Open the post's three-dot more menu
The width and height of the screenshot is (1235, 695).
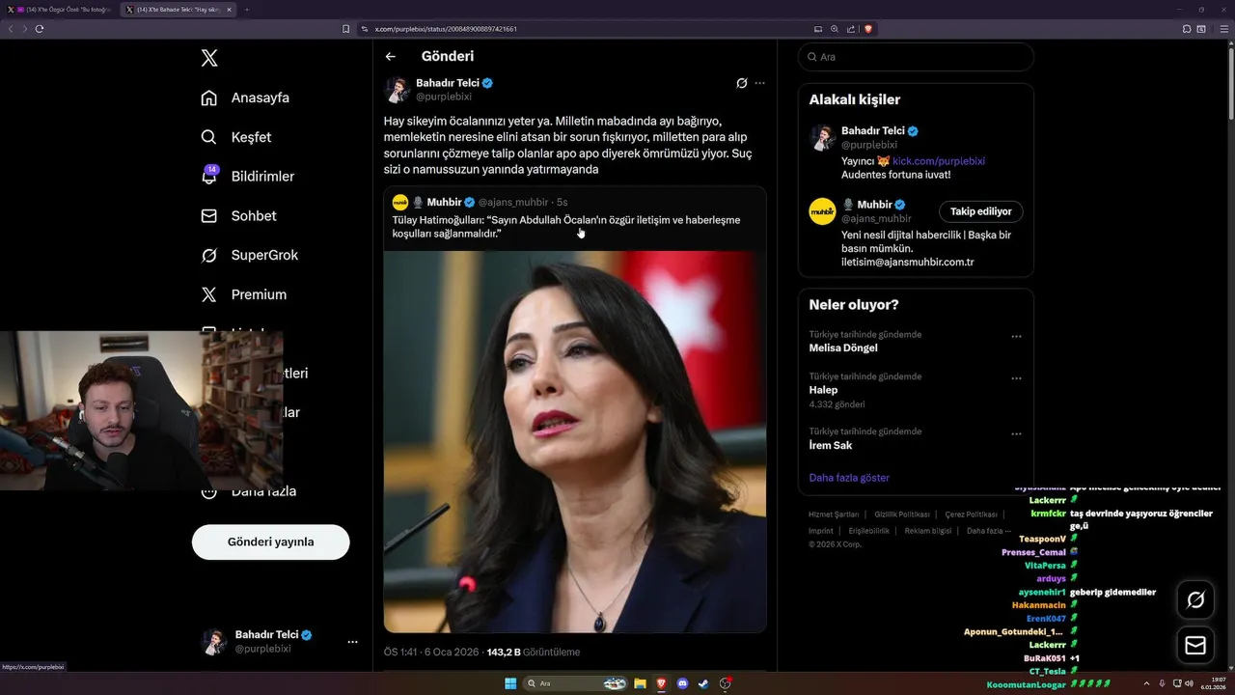[x=760, y=83]
